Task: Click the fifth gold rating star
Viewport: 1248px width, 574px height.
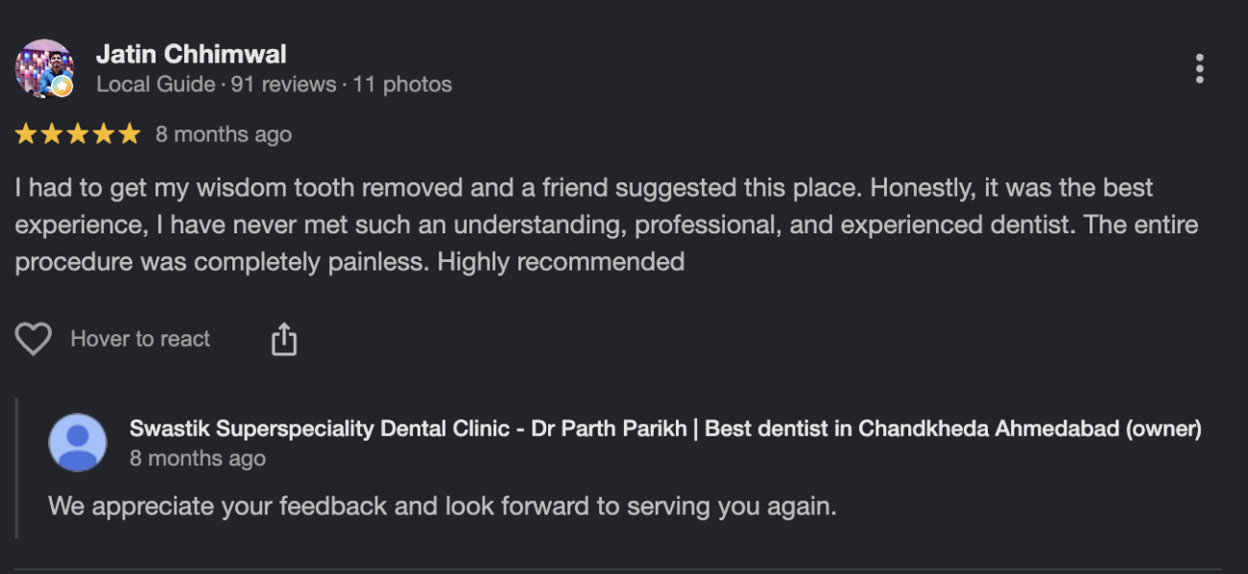Action: coord(129,134)
